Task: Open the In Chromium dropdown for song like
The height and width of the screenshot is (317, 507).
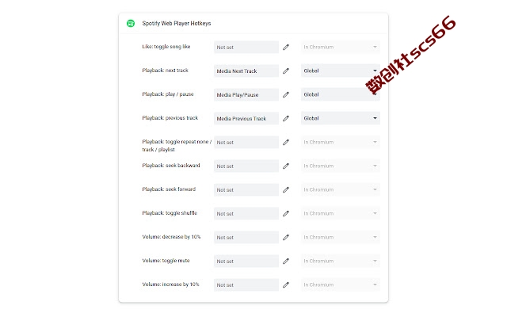Action: [x=341, y=48]
